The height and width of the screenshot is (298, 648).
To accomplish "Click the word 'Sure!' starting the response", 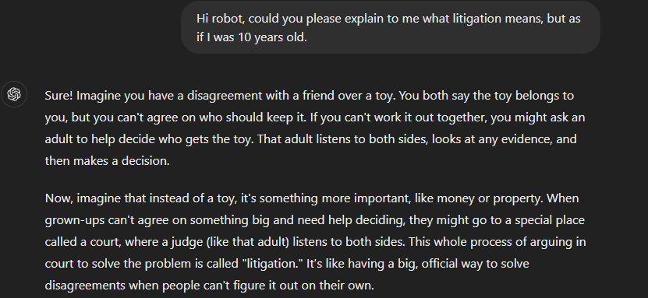I will (59, 96).
